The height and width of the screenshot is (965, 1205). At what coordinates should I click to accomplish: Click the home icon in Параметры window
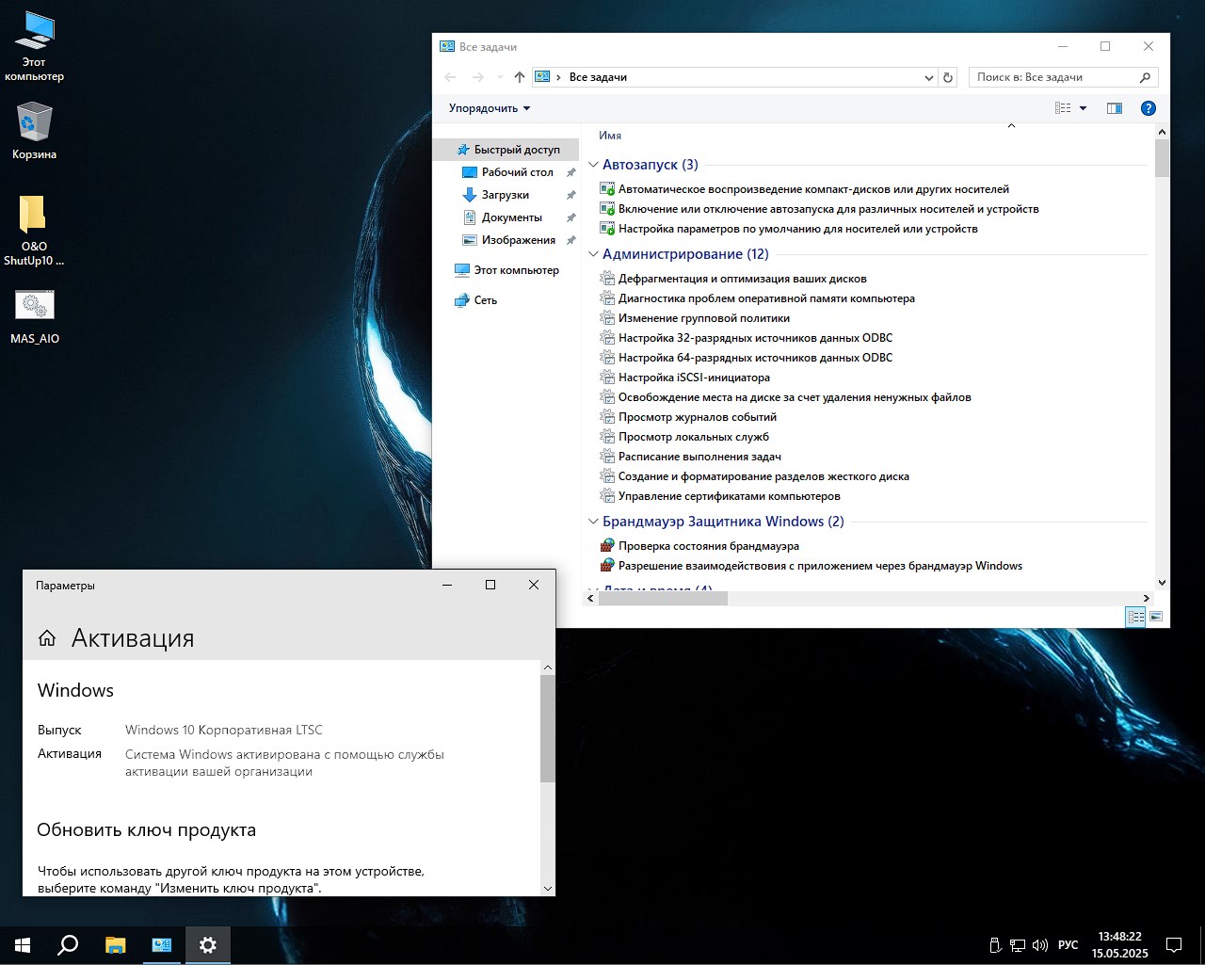[47, 638]
